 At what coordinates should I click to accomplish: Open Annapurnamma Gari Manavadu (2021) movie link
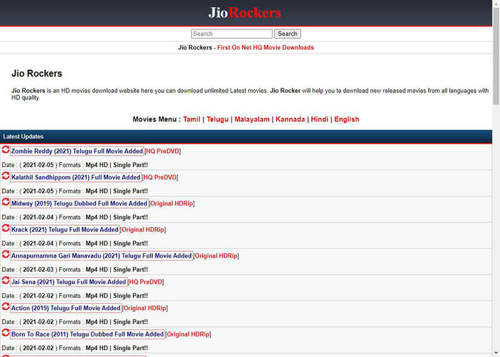(x=101, y=256)
